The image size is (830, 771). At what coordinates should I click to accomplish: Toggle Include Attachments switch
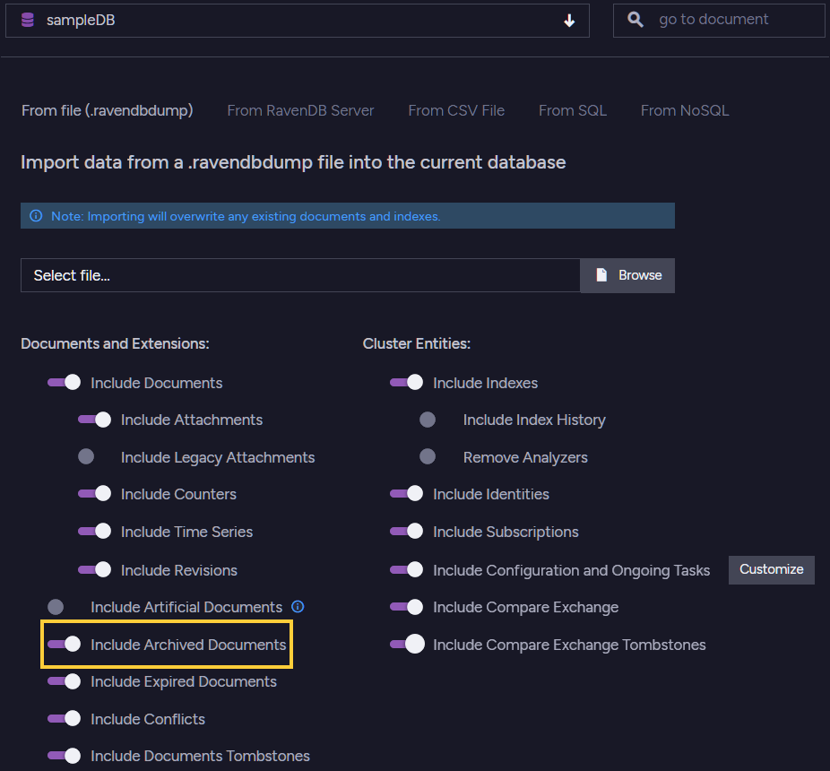tap(94, 420)
